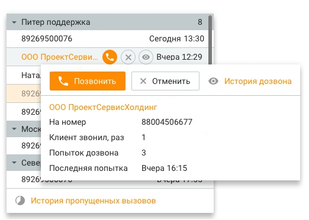This screenshot has height=220, width=309.
Task: Click the scrollbar thumb of the missed calls list
Action: tap(210, 40)
